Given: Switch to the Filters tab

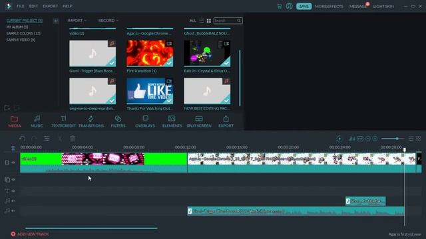Looking at the screenshot, I should [x=118, y=121].
